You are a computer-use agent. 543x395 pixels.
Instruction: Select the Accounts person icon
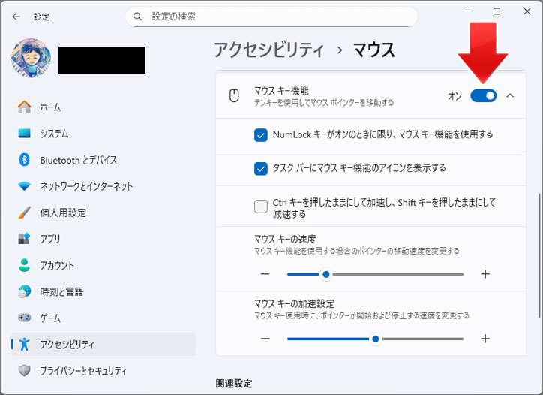point(24,265)
